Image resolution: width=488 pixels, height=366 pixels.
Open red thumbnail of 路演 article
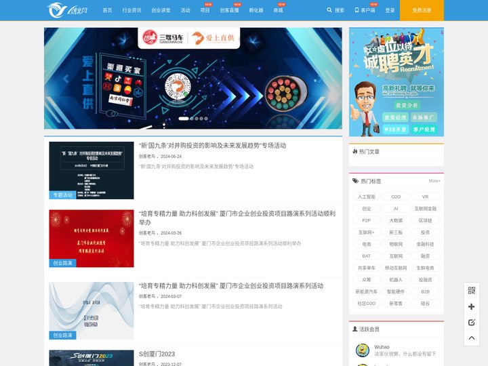[91, 239]
